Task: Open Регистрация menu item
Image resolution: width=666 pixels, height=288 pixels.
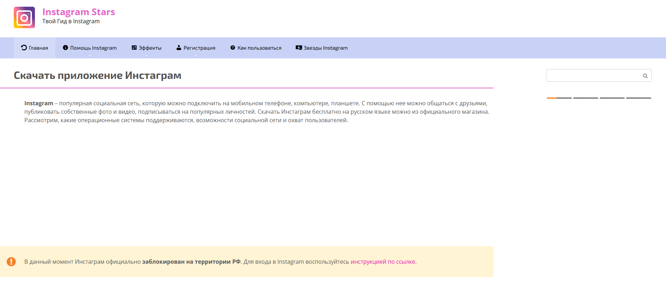Action: 196,48
